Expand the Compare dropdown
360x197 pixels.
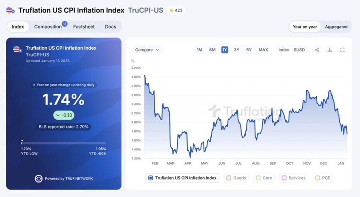pos(147,50)
